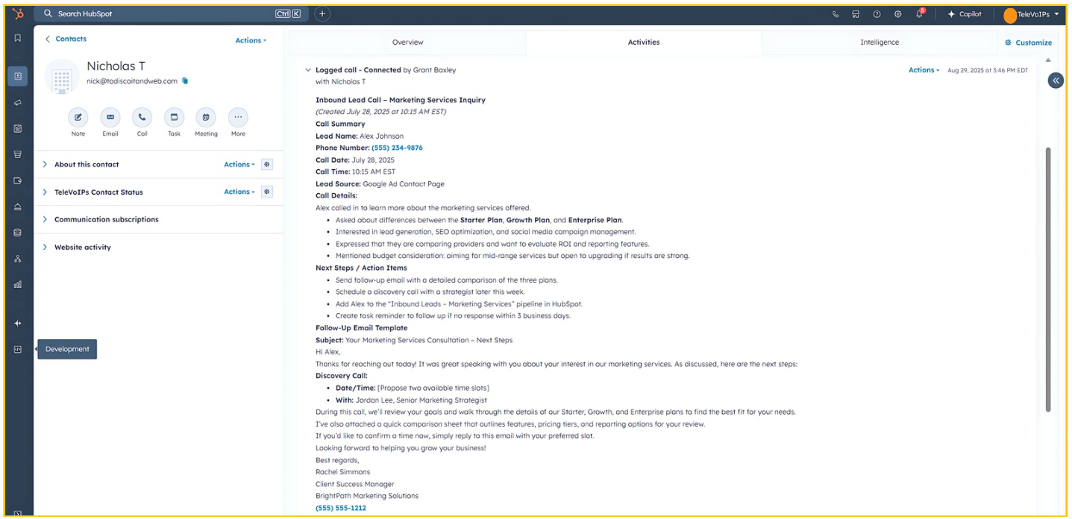
Task: Click the HubSpot sprocket logo
Action: point(18,13)
